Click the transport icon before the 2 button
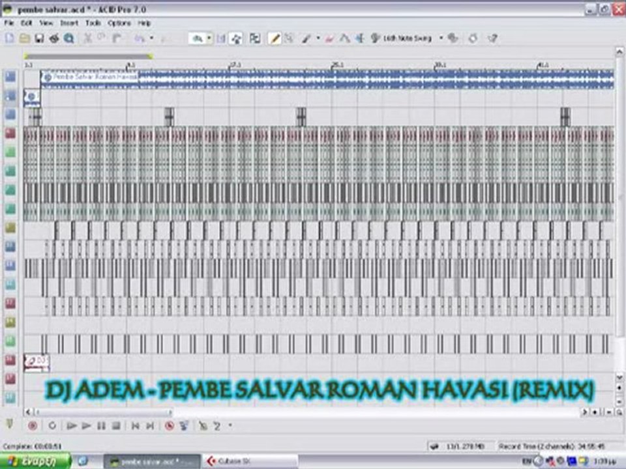The width and height of the screenshot is (626, 469). click(x=203, y=426)
